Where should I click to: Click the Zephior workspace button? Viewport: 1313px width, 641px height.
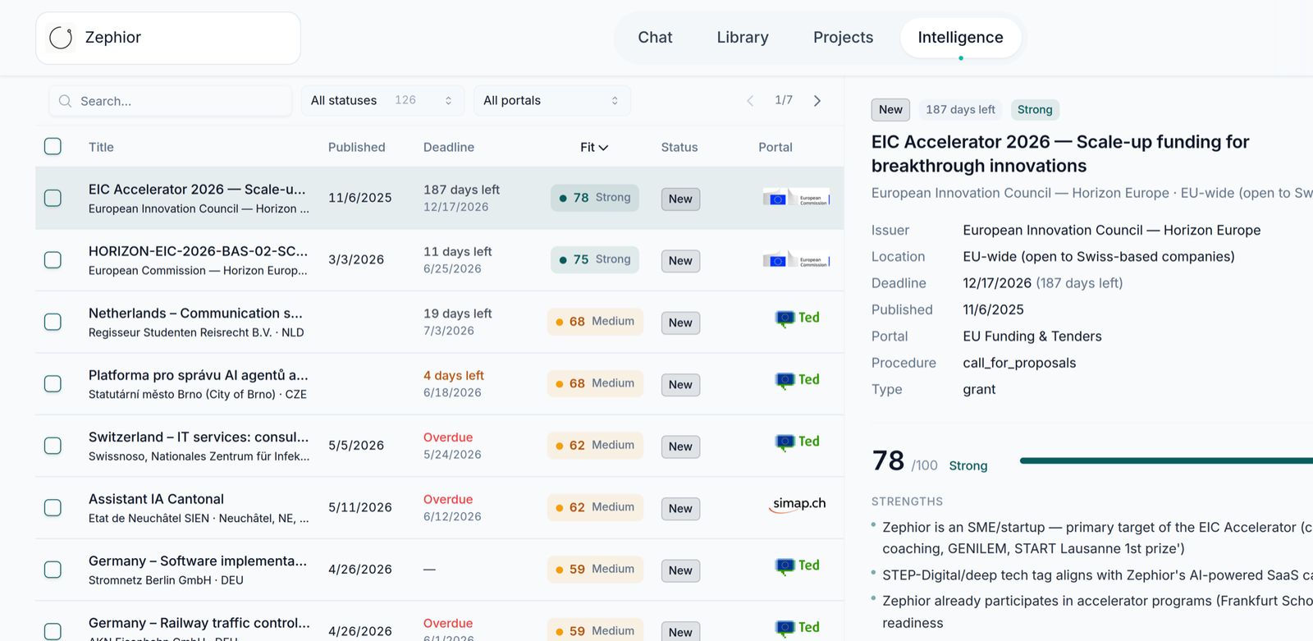pyautogui.click(x=168, y=38)
